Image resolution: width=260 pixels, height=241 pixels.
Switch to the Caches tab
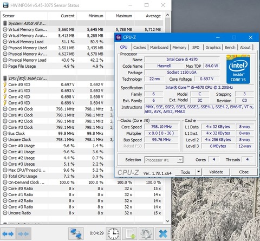click(140, 48)
